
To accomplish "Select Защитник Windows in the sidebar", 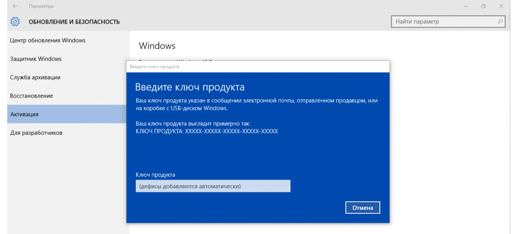I will [x=36, y=59].
